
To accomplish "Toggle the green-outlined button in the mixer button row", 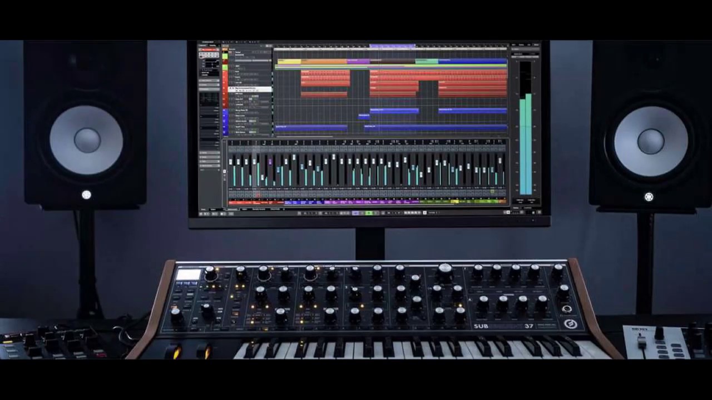I will coord(492,192).
